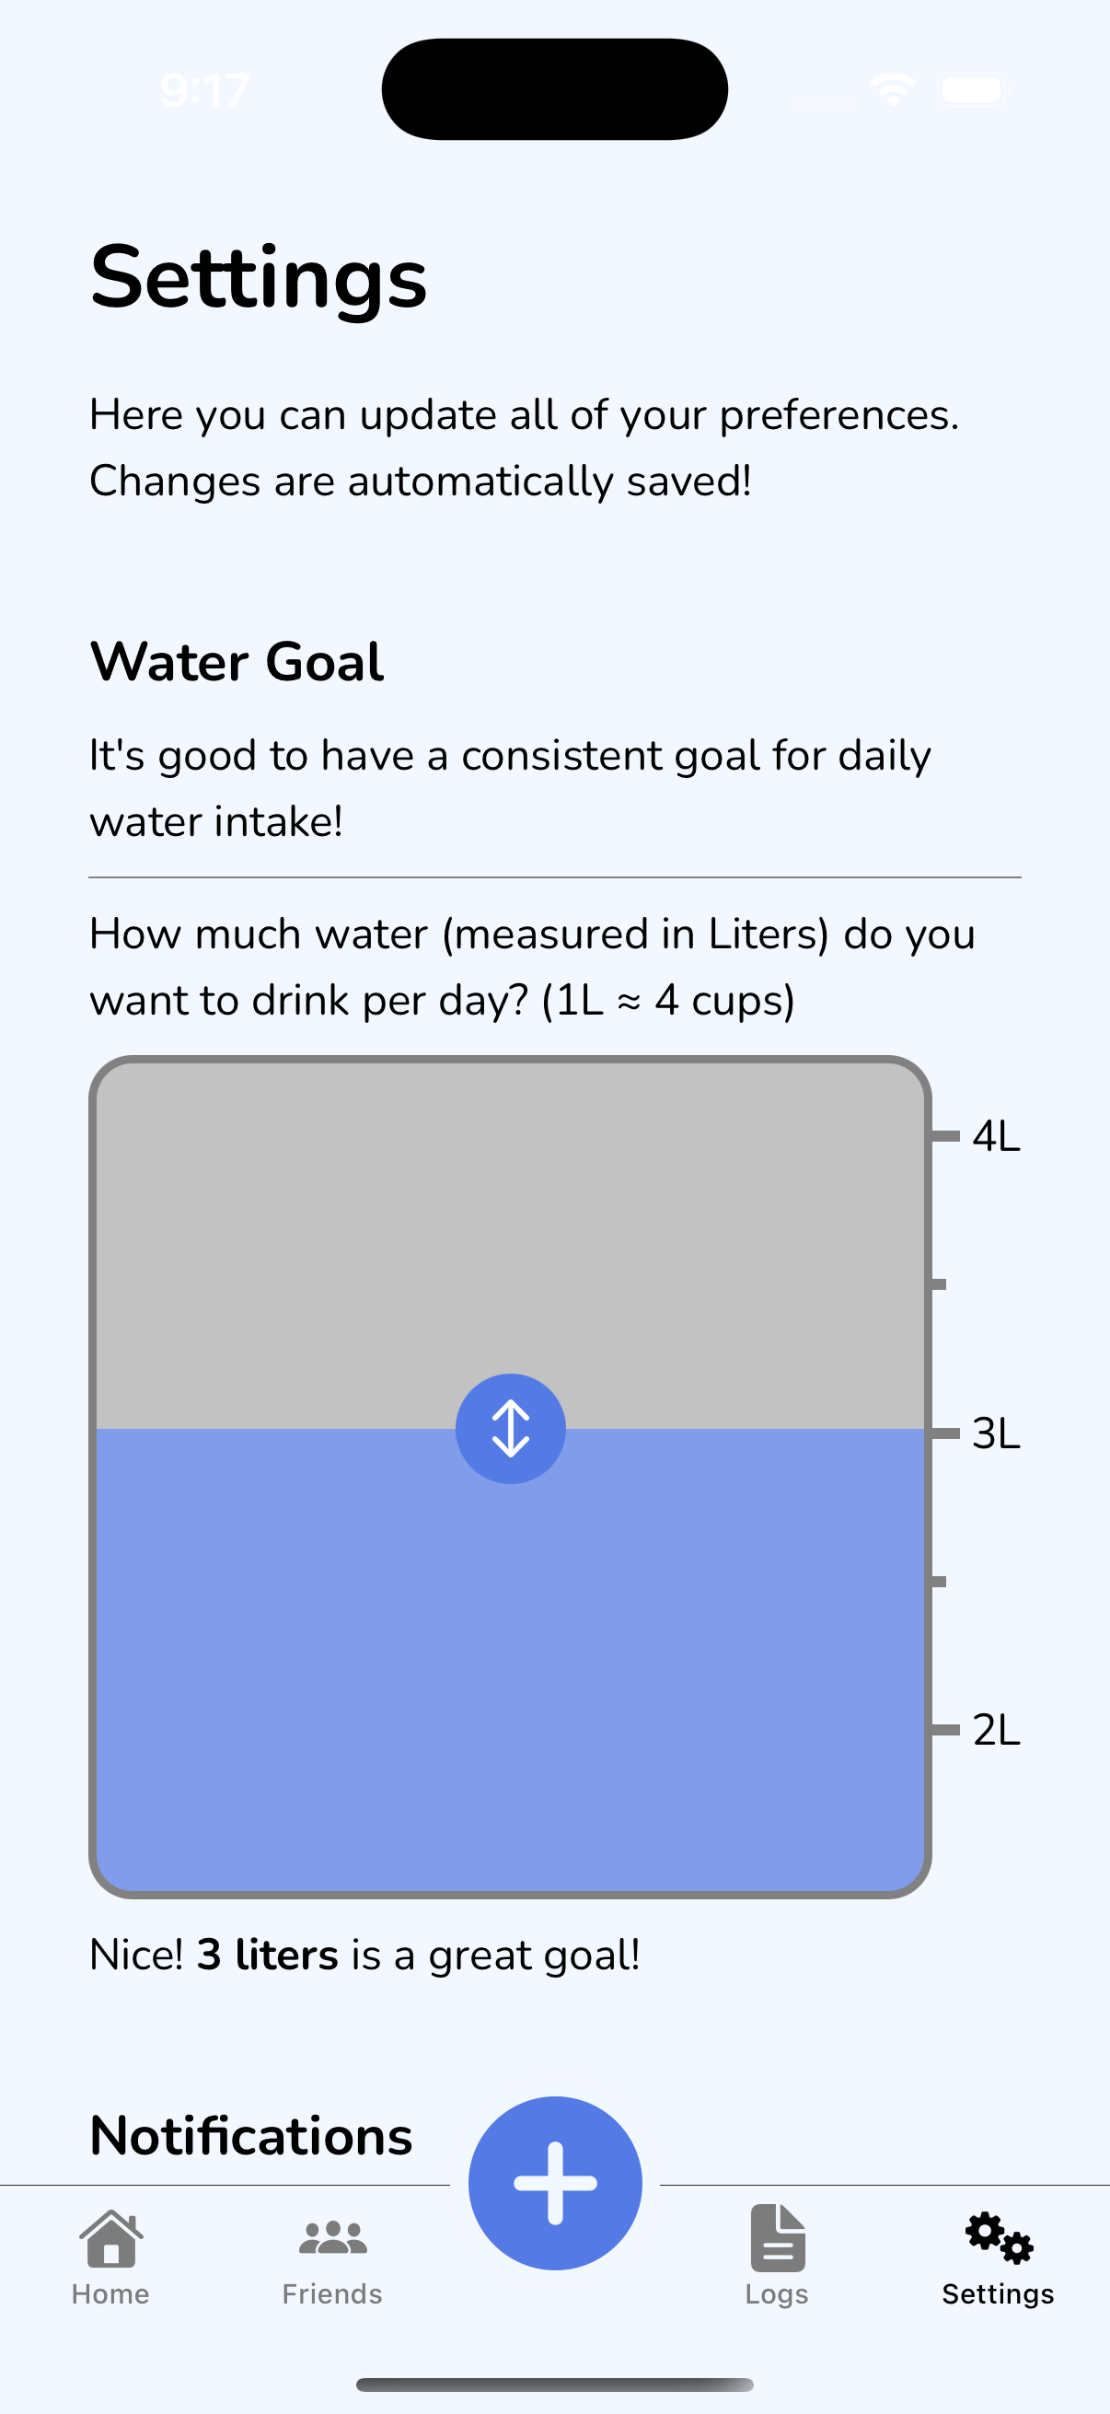Viewport: 1110px width, 2414px height.
Task: Switch to the Logs tab label
Action: [x=777, y=2293]
